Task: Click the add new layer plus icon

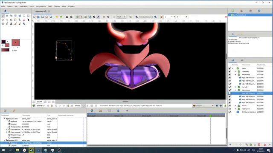Action: 230,144
